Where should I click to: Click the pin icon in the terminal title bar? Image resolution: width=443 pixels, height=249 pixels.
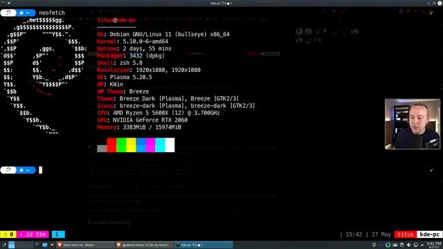[x=9, y=3]
